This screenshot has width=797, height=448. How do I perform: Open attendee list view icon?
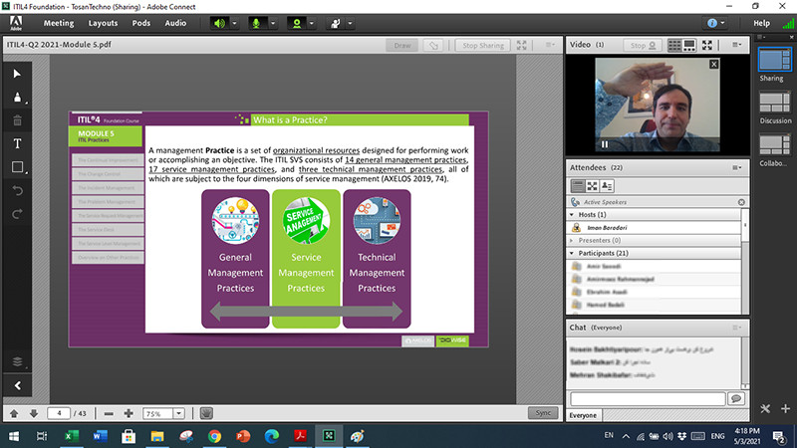tap(578, 186)
